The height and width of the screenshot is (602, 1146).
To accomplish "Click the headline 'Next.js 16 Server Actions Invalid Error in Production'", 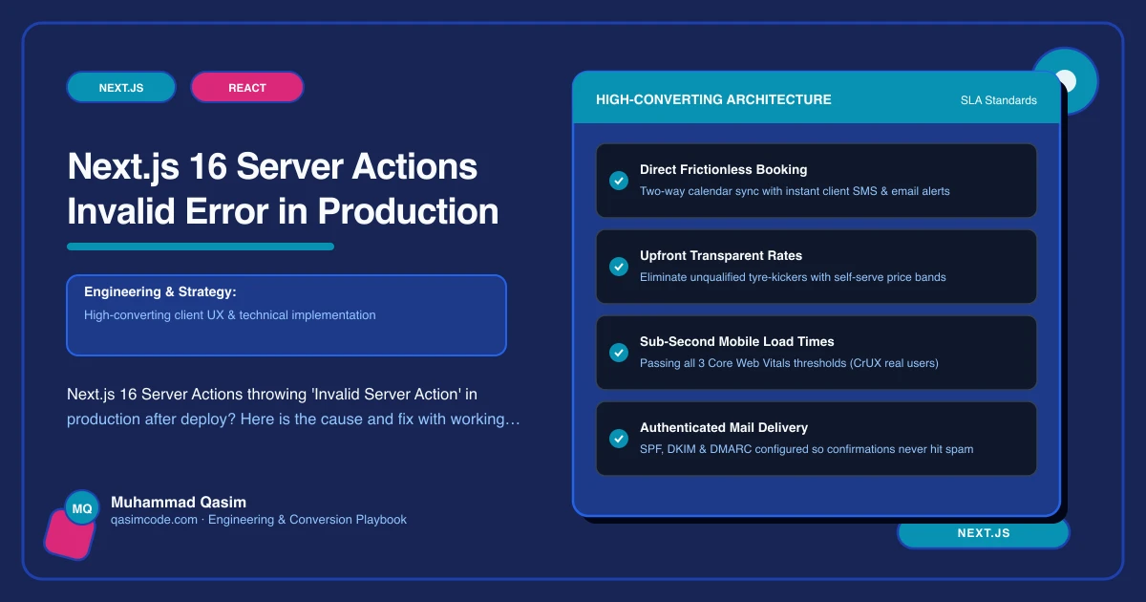I will 283,188.
